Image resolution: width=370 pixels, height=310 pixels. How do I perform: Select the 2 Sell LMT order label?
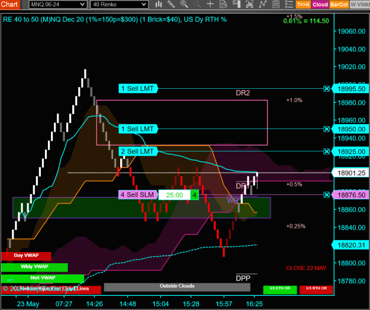(x=138, y=151)
